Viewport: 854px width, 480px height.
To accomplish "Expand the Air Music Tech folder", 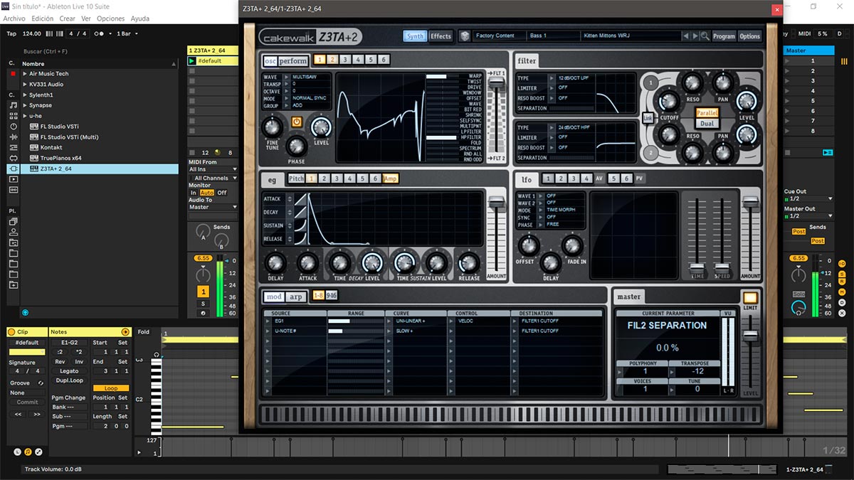I will (25, 74).
